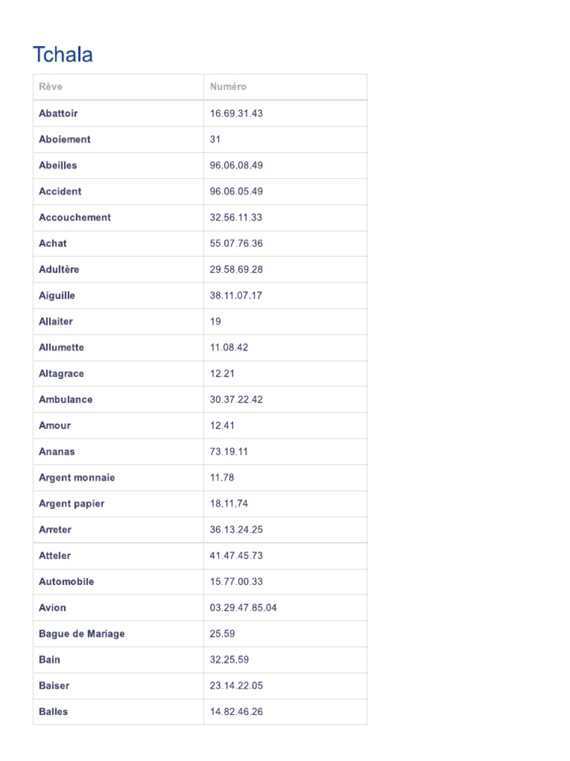Click Argent papier number 18.11.74

click(x=229, y=504)
